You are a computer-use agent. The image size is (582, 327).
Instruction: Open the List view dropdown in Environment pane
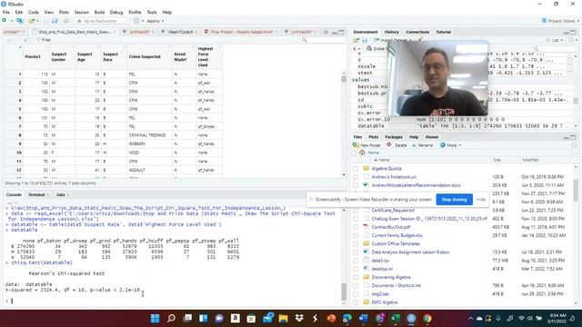[556, 40]
